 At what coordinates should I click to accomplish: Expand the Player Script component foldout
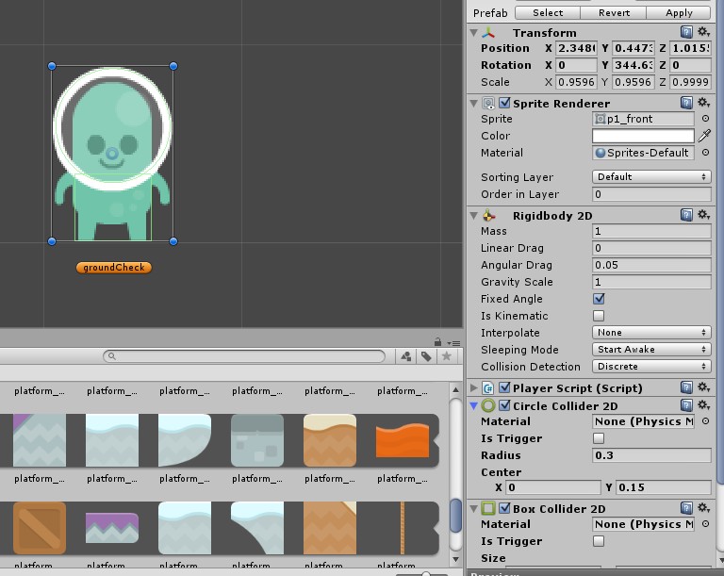click(474, 387)
